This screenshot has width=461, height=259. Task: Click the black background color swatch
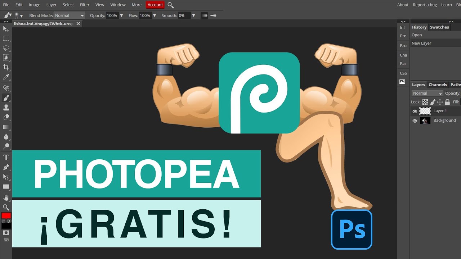click(6, 226)
